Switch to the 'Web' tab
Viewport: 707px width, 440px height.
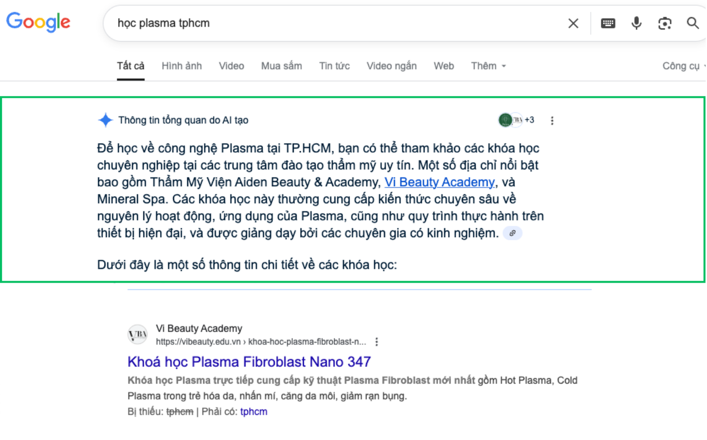444,66
